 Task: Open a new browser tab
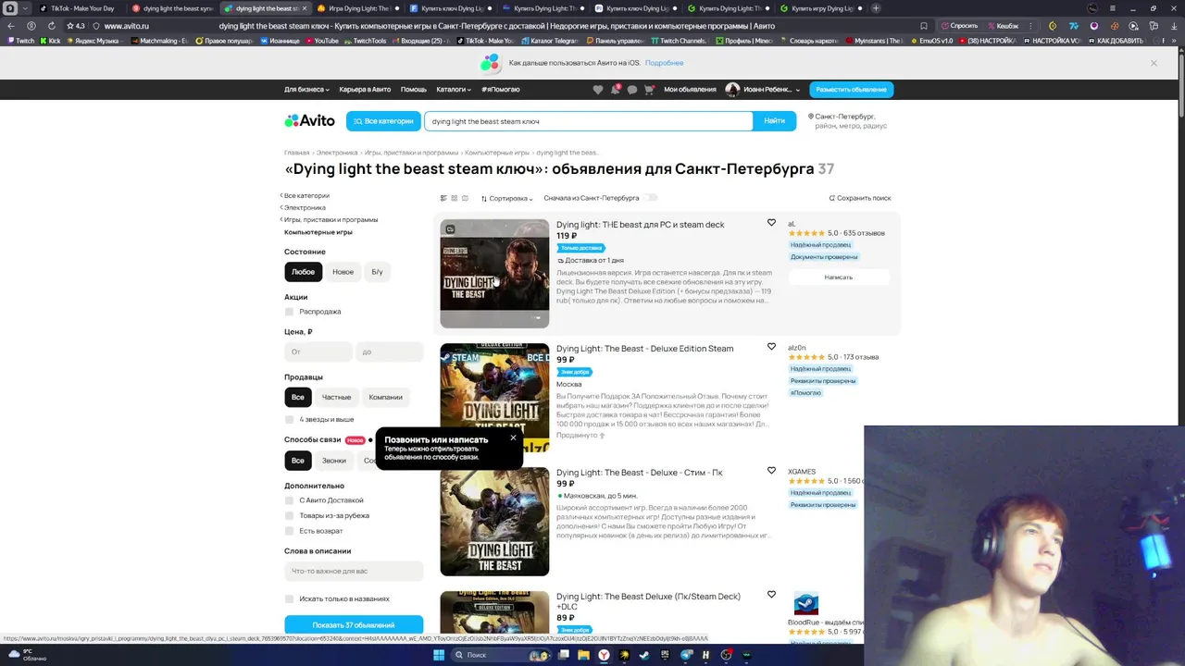coord(876,8)
